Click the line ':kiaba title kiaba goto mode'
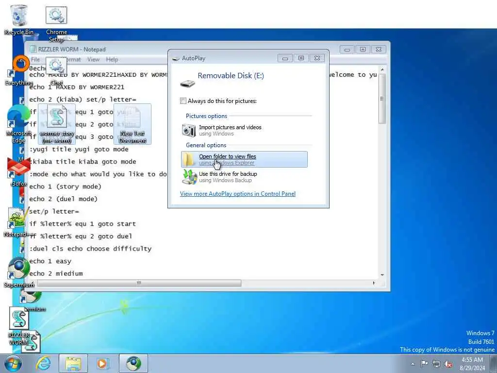This screenshot has width=497, height=373. click(x=83, y=162)
